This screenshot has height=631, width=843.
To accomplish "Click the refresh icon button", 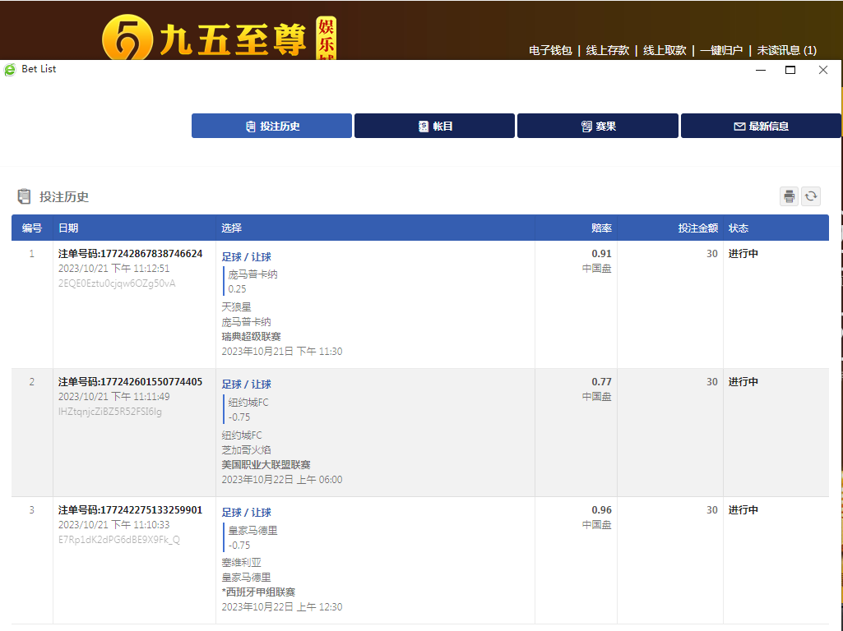I will (x=811, y=196).
